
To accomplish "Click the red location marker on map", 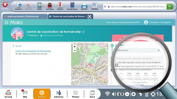I will pos(90,65).
